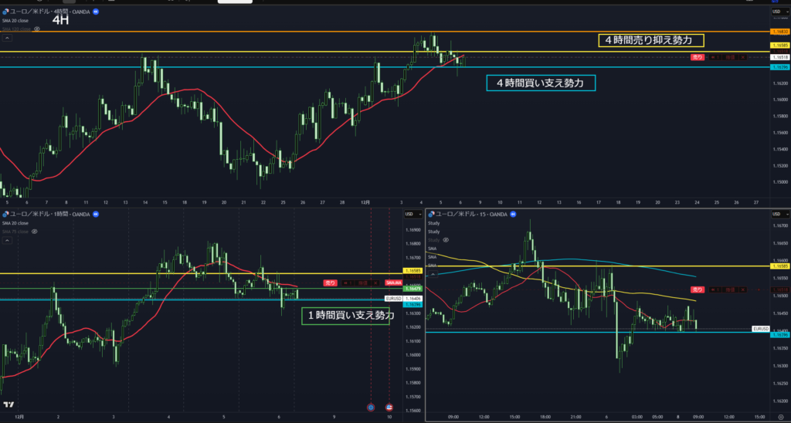The image size is (791, 423).
Task: Open USD currency dropdown on 1-hour chart
Action: 409,214
